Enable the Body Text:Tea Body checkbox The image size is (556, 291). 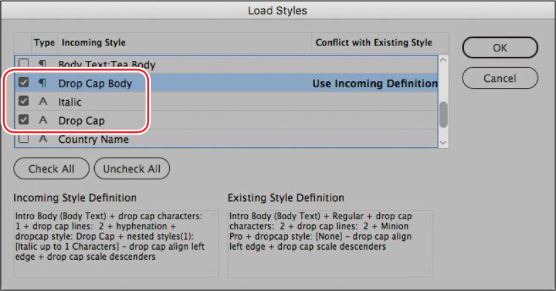tap(24, 63)
